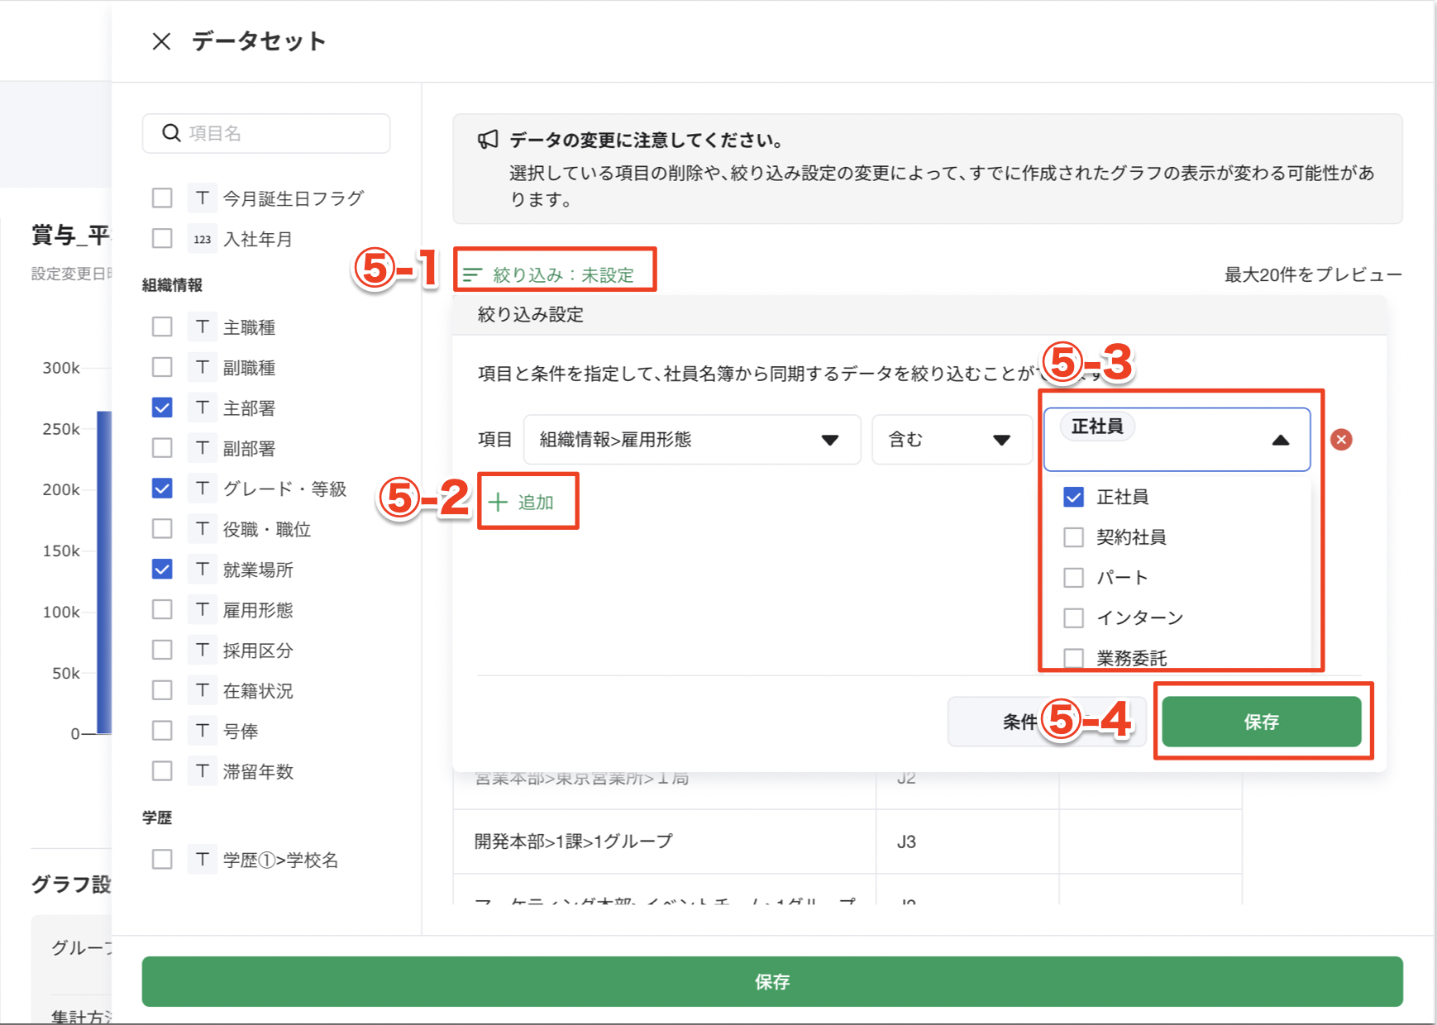The image size is (1437, 1025).
Task: Click the 条件 button
Action: tap(1019, 721)
